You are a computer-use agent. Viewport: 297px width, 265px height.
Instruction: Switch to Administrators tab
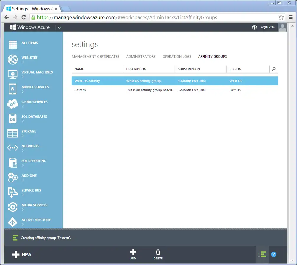(x=141, y=56)
